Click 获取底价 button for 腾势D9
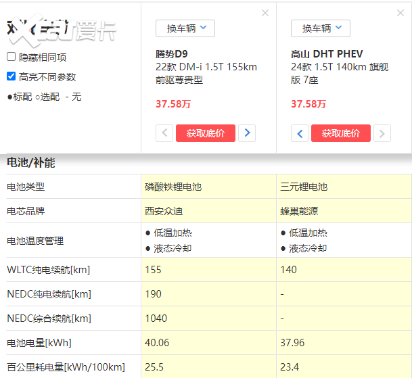The image size is (412, 378). coord(206,133)
